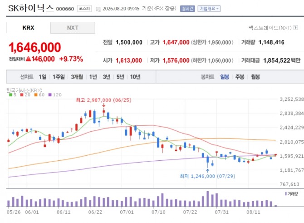Choose the 10년 chart range

135,77
